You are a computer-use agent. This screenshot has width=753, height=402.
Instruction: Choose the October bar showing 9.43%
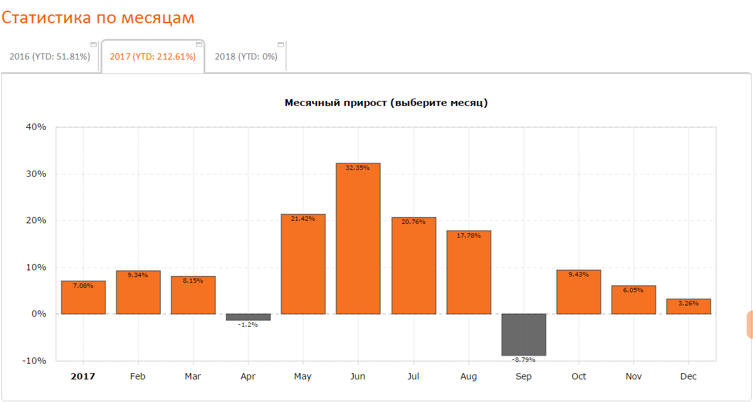click(x=578, y=292)
